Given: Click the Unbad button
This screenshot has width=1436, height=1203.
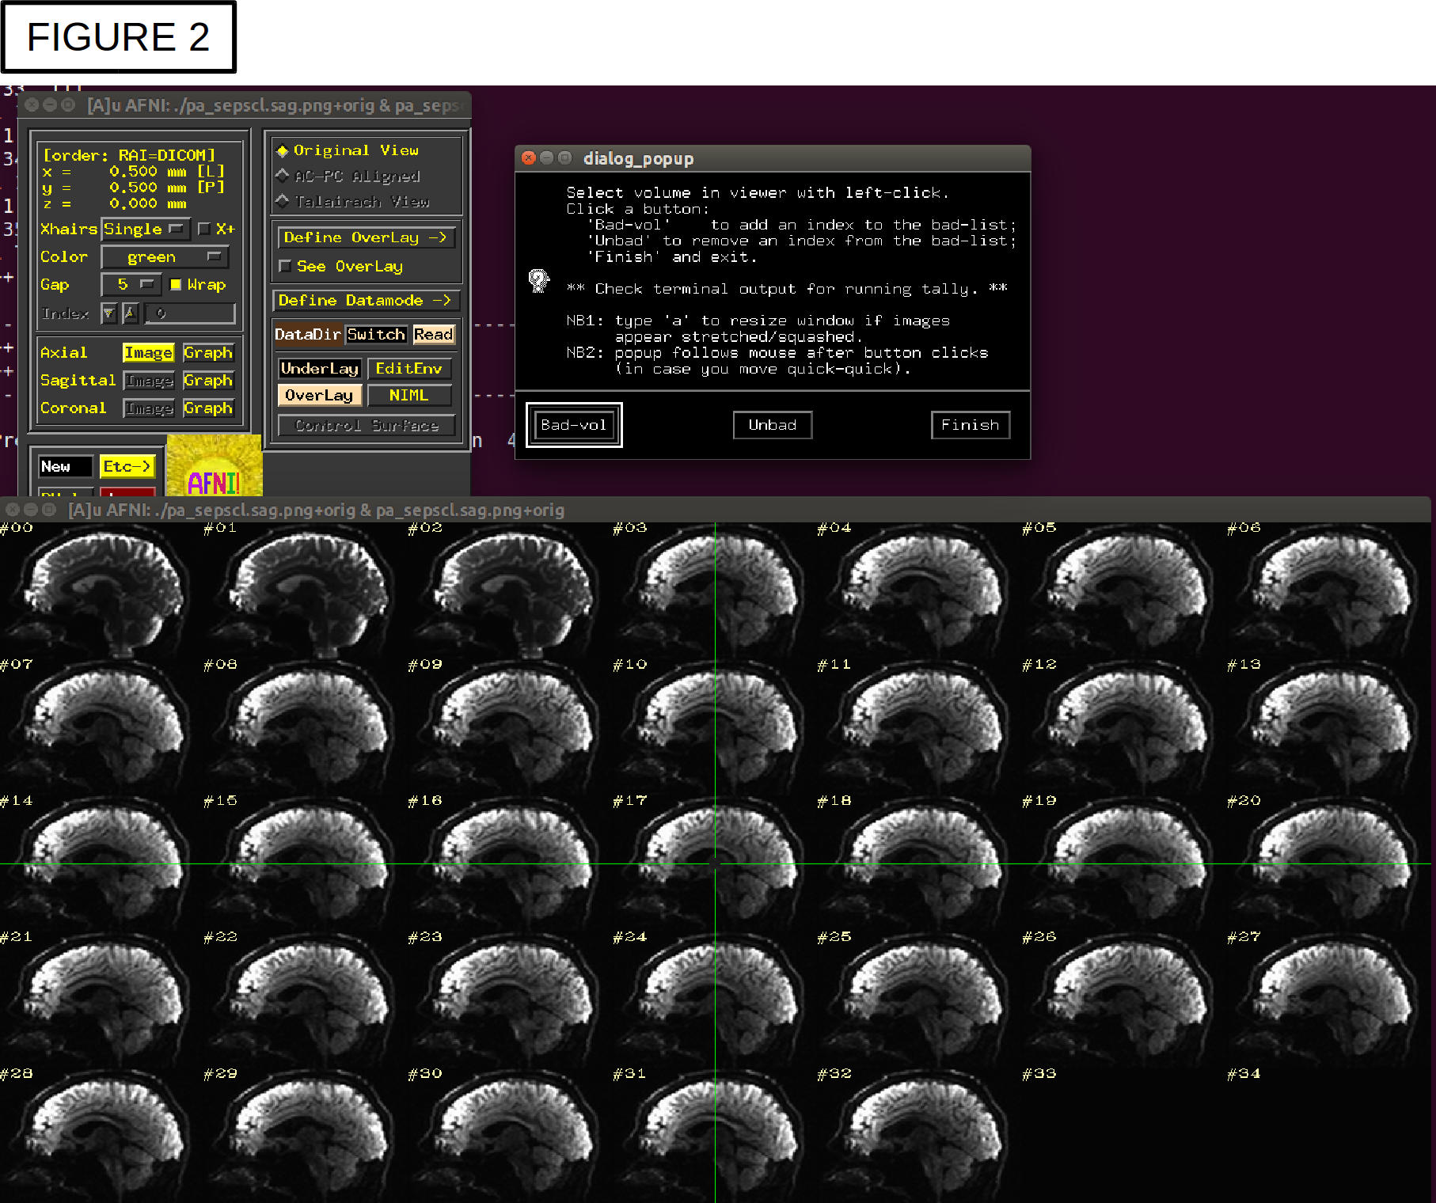Looking at the screenshot, I should (772, 425).
